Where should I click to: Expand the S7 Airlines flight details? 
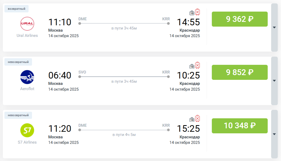point(274,134)
